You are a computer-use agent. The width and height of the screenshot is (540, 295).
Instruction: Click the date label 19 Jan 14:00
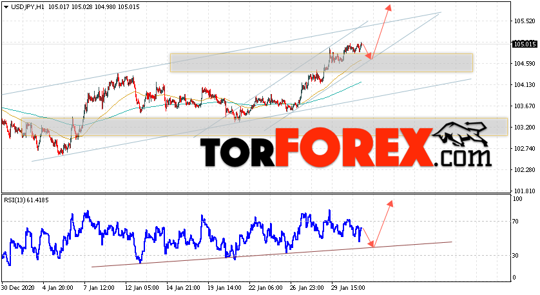(x=224, y=288)
